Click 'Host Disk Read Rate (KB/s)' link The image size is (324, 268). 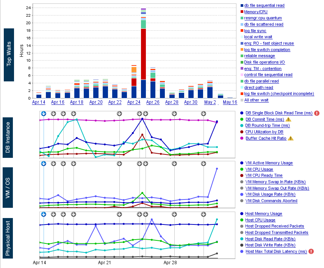(270, 239)
